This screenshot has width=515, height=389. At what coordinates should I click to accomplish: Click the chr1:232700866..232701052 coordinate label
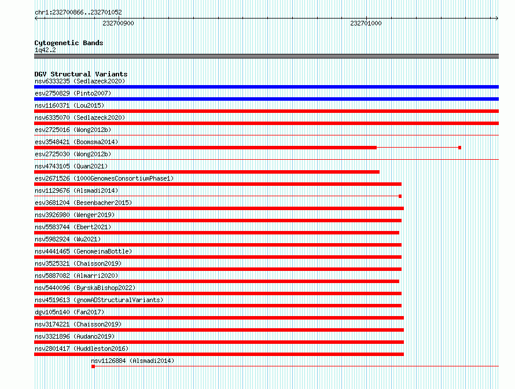pyautogui.click(x=78, y=12)
